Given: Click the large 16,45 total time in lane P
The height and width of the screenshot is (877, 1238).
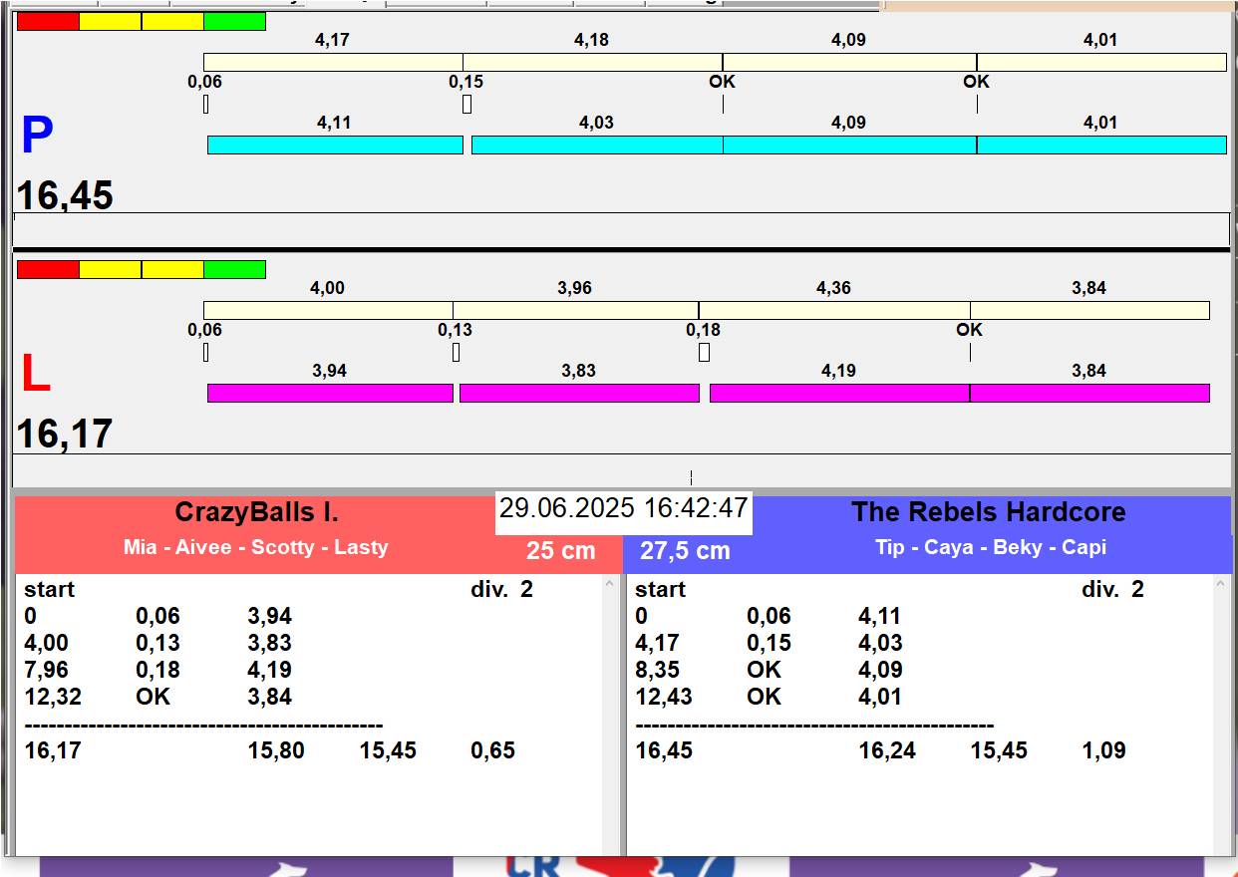Looking at the screenshot, I should coord(65,195).
